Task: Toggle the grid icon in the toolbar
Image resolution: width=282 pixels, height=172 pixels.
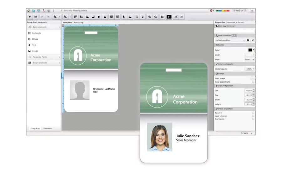Action: click(x=162, y=17)
